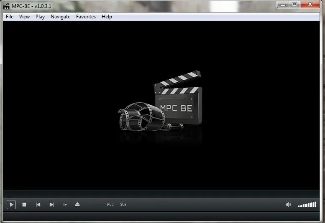
Task: Open the File menu
Action: 10,17
